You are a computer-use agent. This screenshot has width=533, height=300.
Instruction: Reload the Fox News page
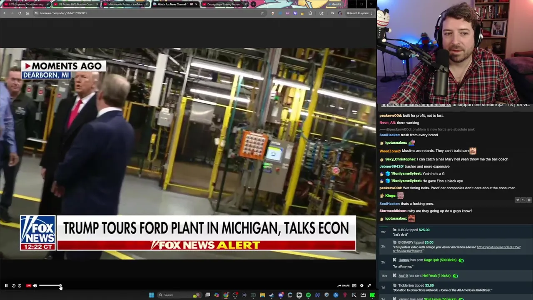point(20,13)
